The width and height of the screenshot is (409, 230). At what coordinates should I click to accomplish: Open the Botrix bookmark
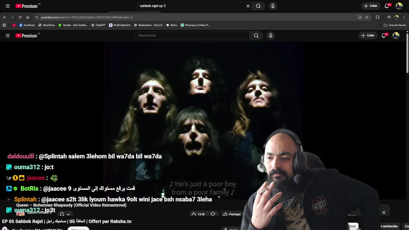(x=172, y=25)
